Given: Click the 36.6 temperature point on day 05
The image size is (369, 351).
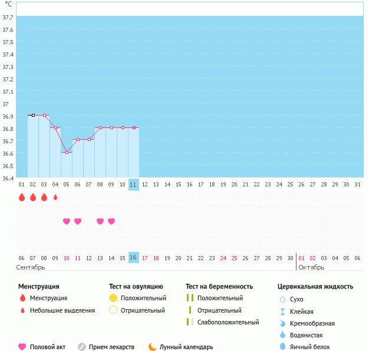Looking at the screenshot, I should tap(67, 152).
